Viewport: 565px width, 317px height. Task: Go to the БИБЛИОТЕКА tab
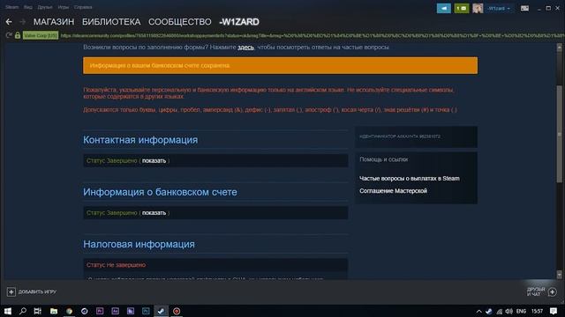pos(111,22)
